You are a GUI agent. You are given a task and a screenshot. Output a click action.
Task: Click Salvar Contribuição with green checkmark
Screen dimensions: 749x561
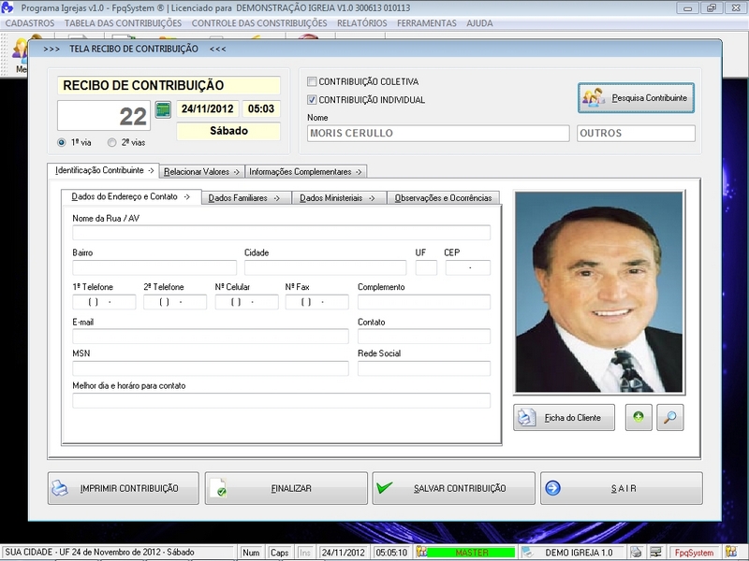[453, 488]
